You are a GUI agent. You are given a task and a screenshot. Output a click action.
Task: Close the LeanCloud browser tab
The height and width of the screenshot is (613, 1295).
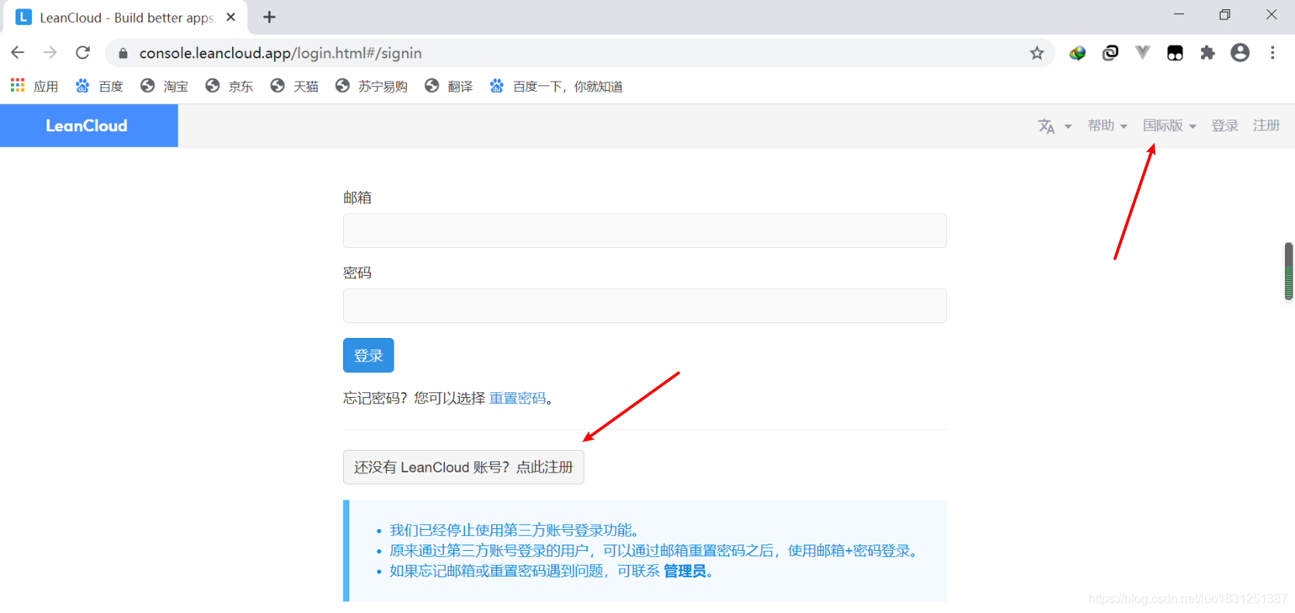(231, 17)
